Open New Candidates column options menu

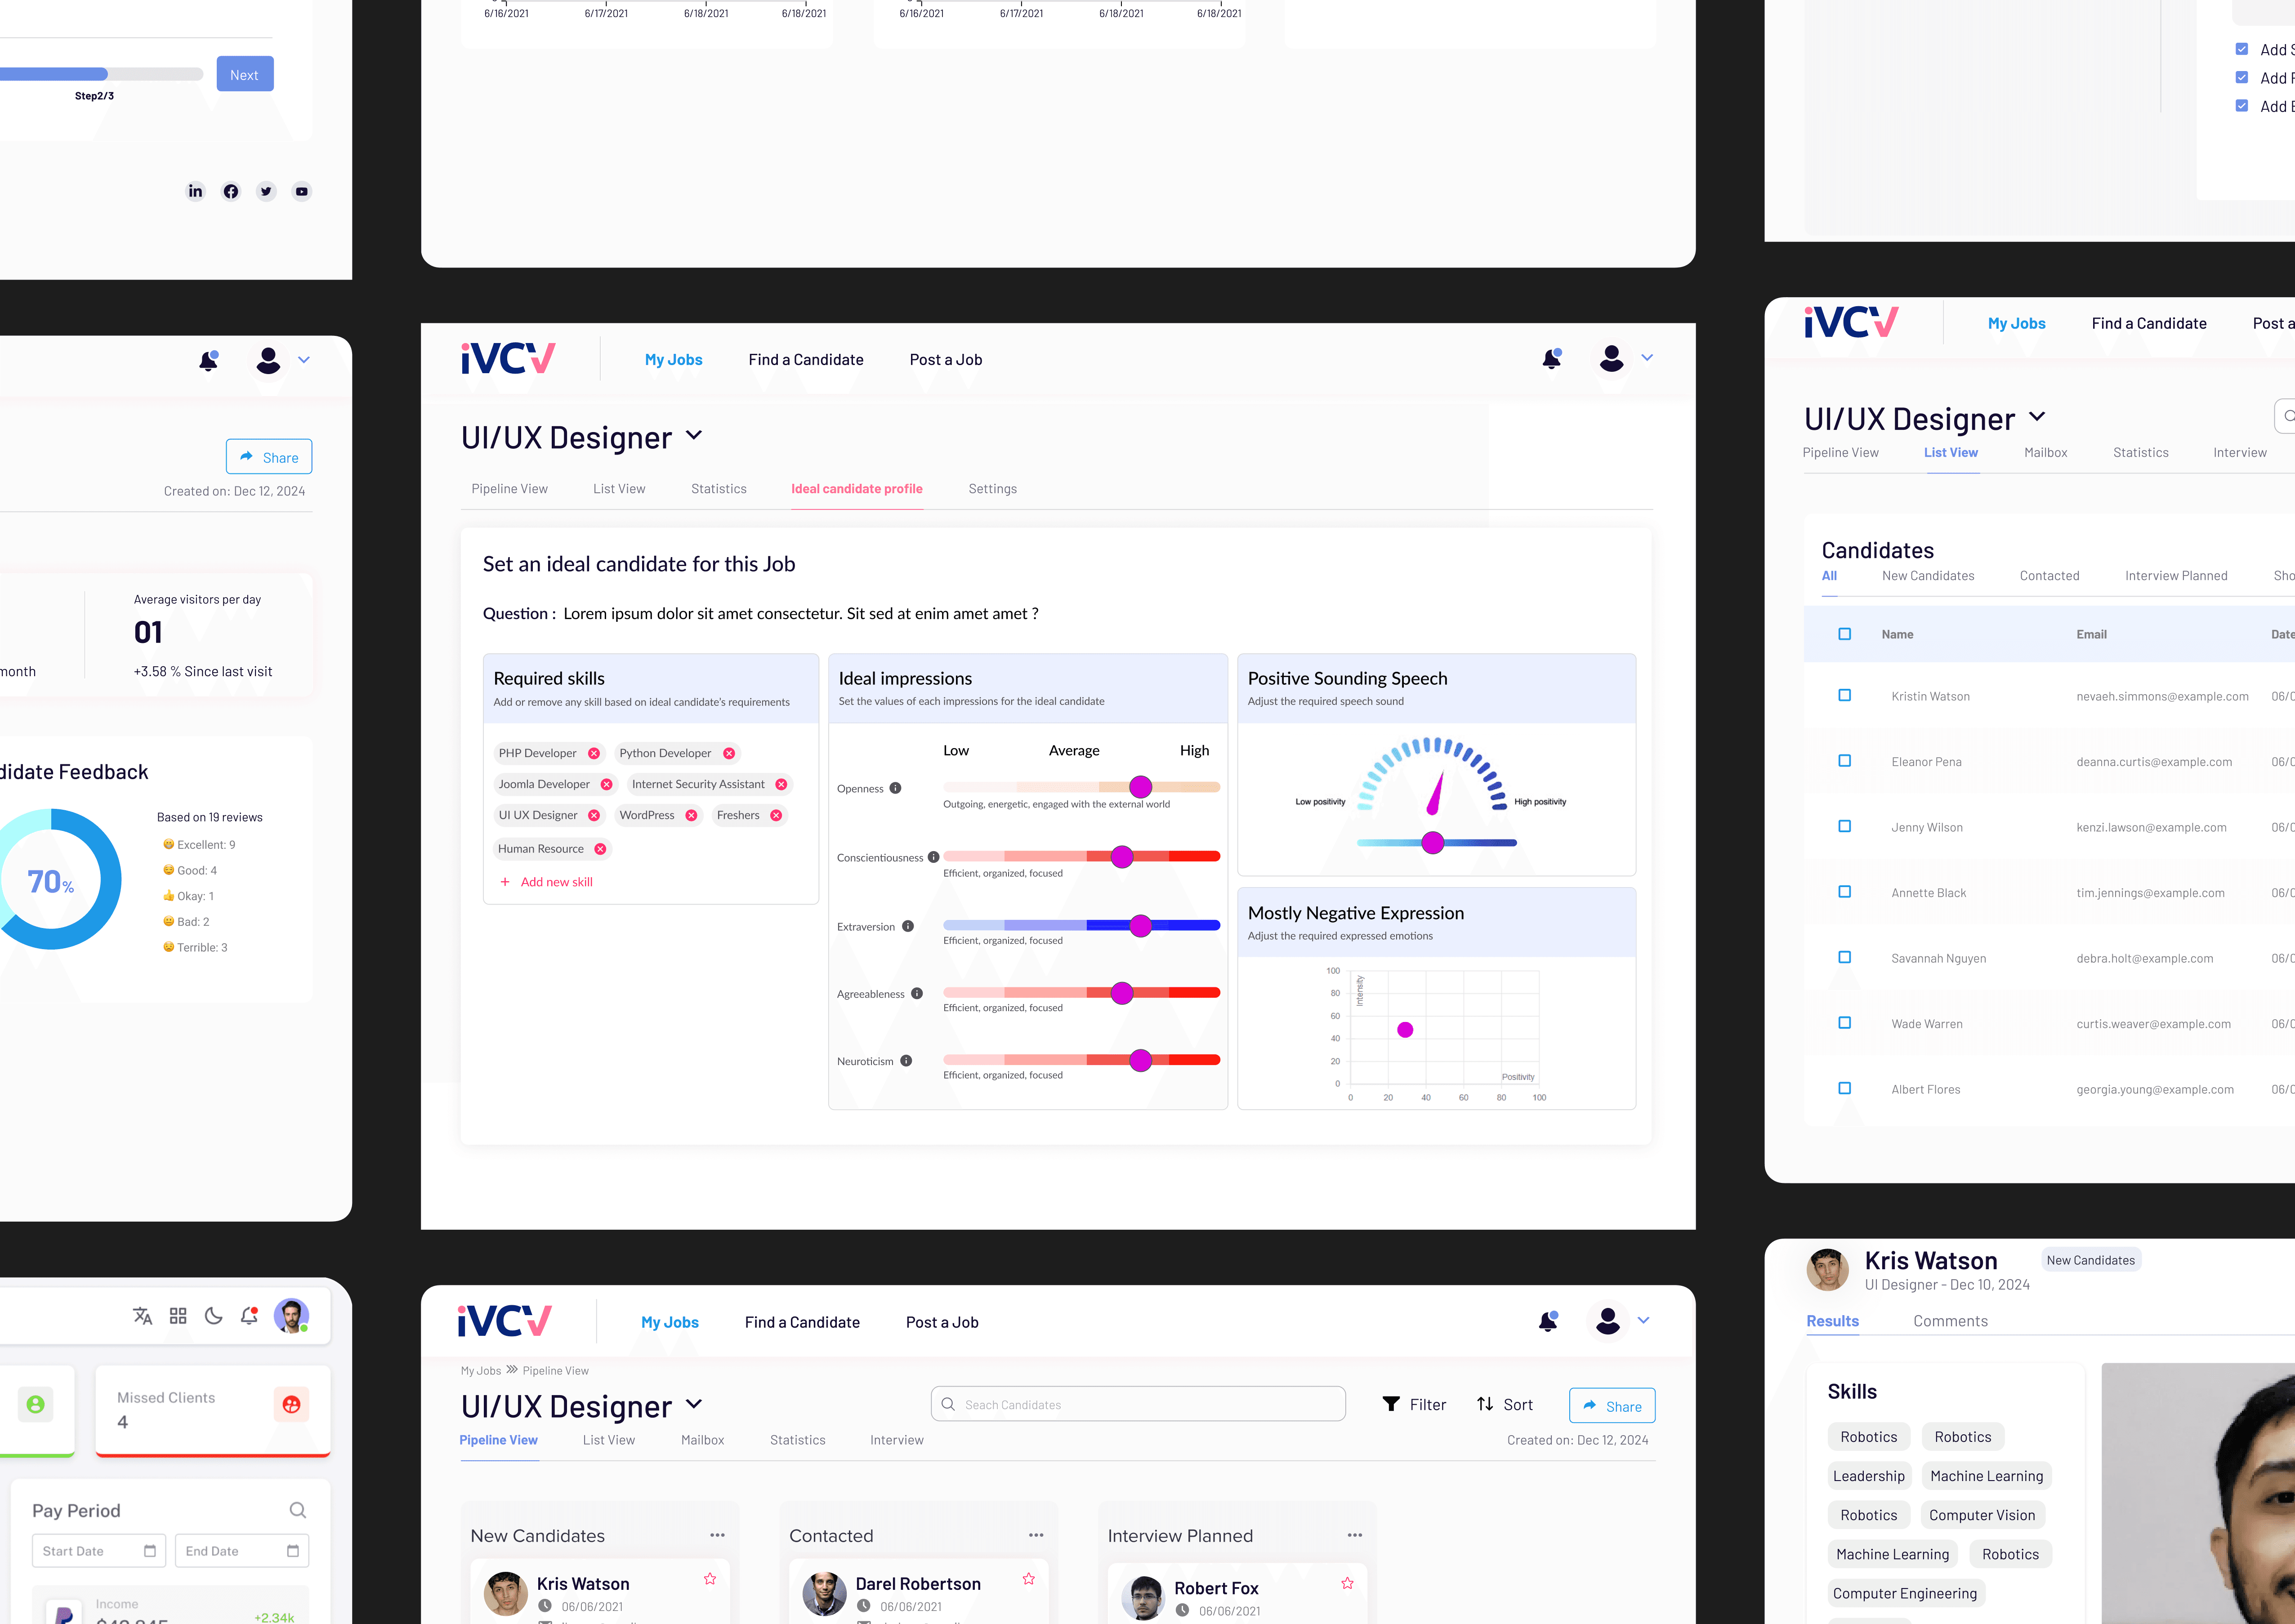[717, 1535]
